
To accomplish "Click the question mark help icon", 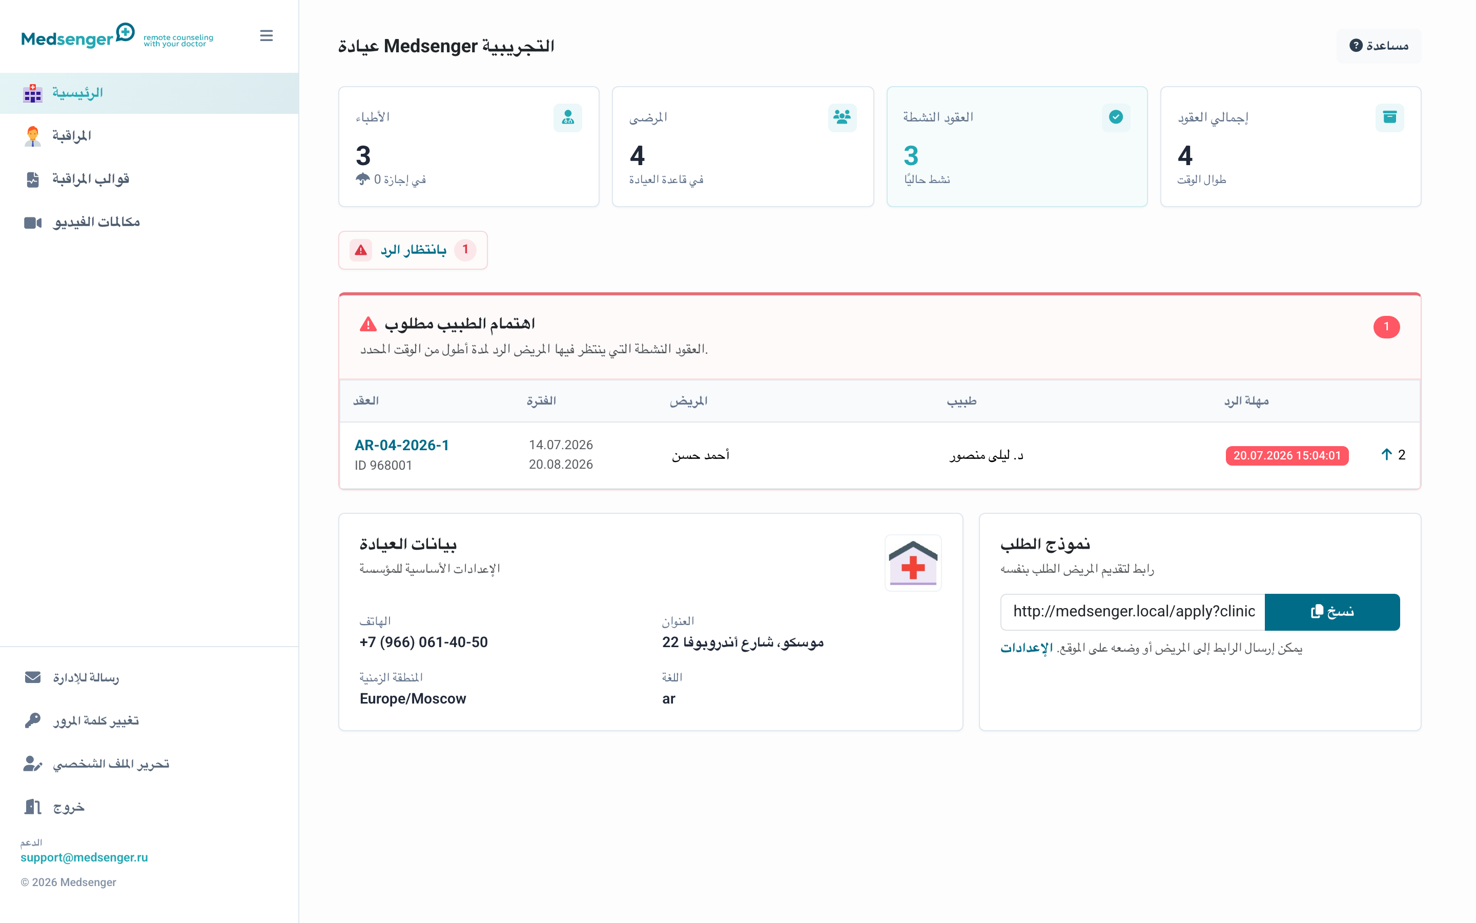I will click(x=1355, y=46).
